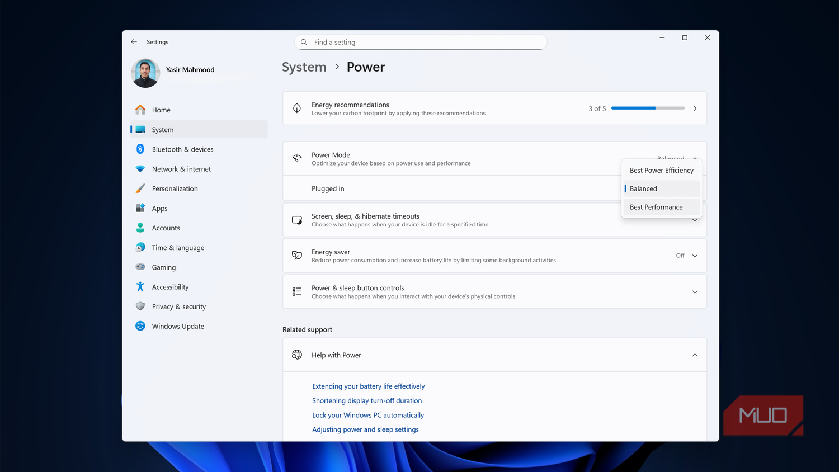Viewport: 839px width, 472px height.
Task: Open Energy recommendations arrow
Action: point(695,108)
